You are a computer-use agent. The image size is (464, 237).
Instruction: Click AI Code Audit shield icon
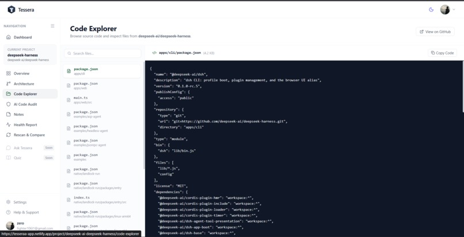[x=8, y=104]
